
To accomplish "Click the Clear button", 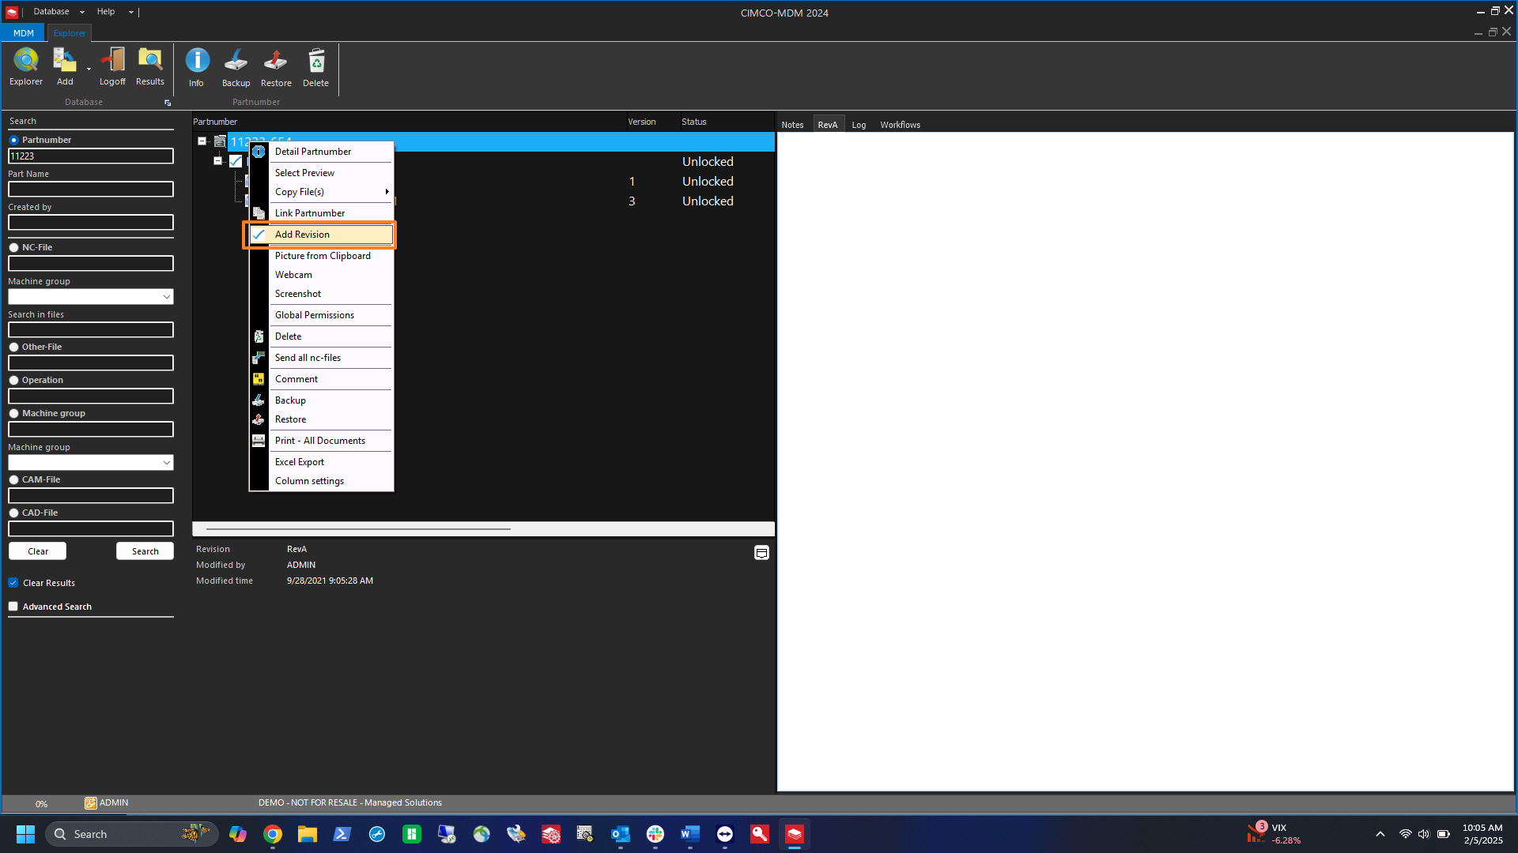I will coord(37,551).
